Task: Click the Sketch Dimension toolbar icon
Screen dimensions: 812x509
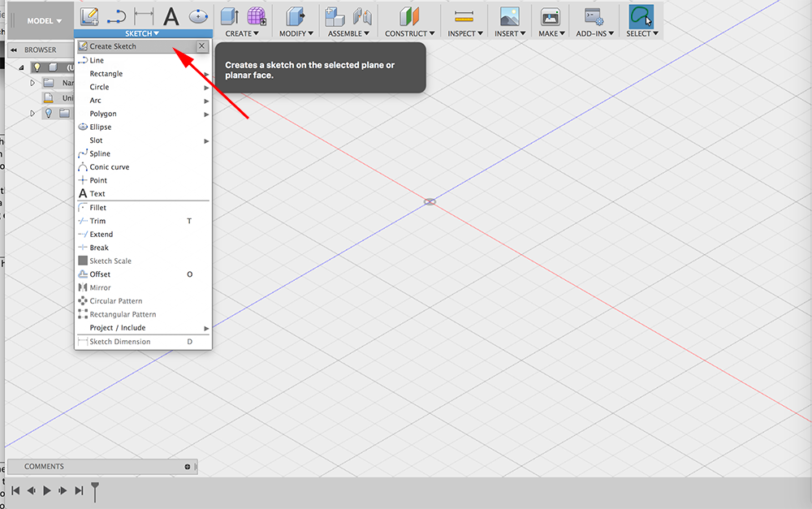Action: tap(144, 16)
